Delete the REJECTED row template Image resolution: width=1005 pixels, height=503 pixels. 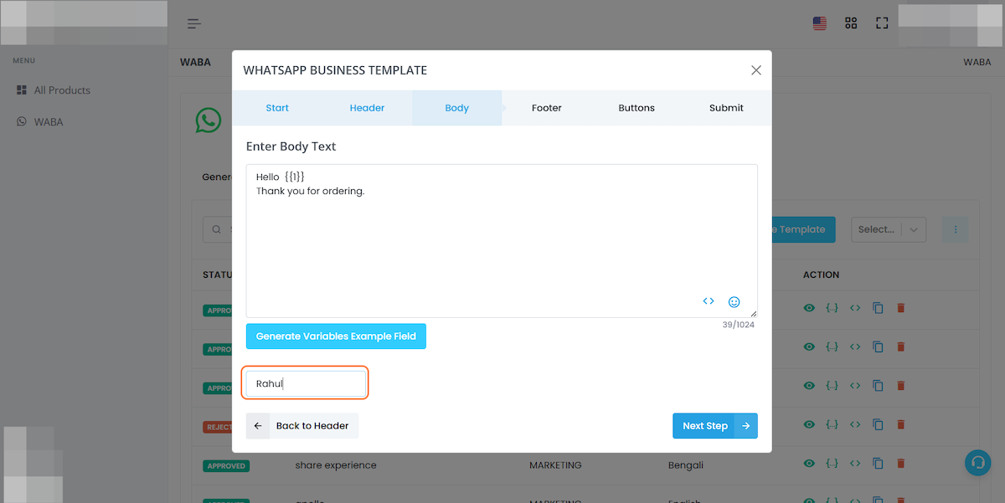(x=901, y=424)
